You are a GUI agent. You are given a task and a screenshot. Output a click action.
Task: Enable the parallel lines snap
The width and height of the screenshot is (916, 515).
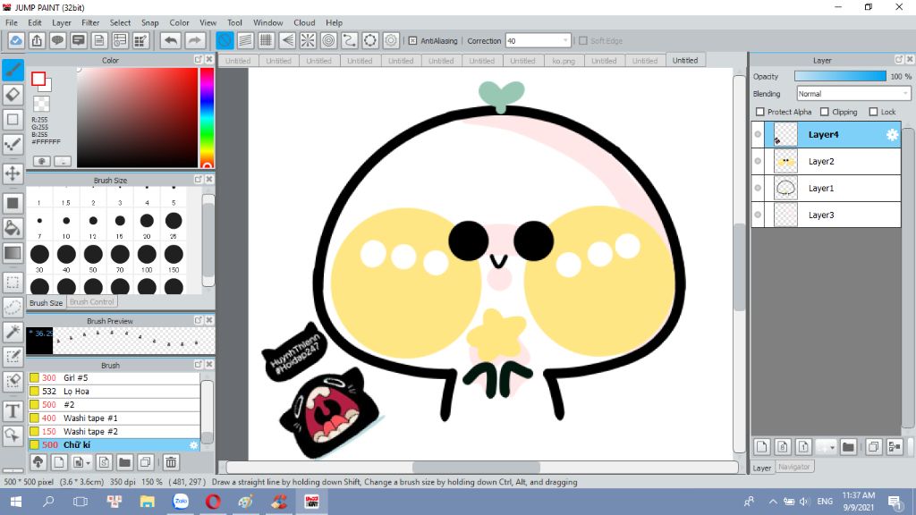[245, 40]
